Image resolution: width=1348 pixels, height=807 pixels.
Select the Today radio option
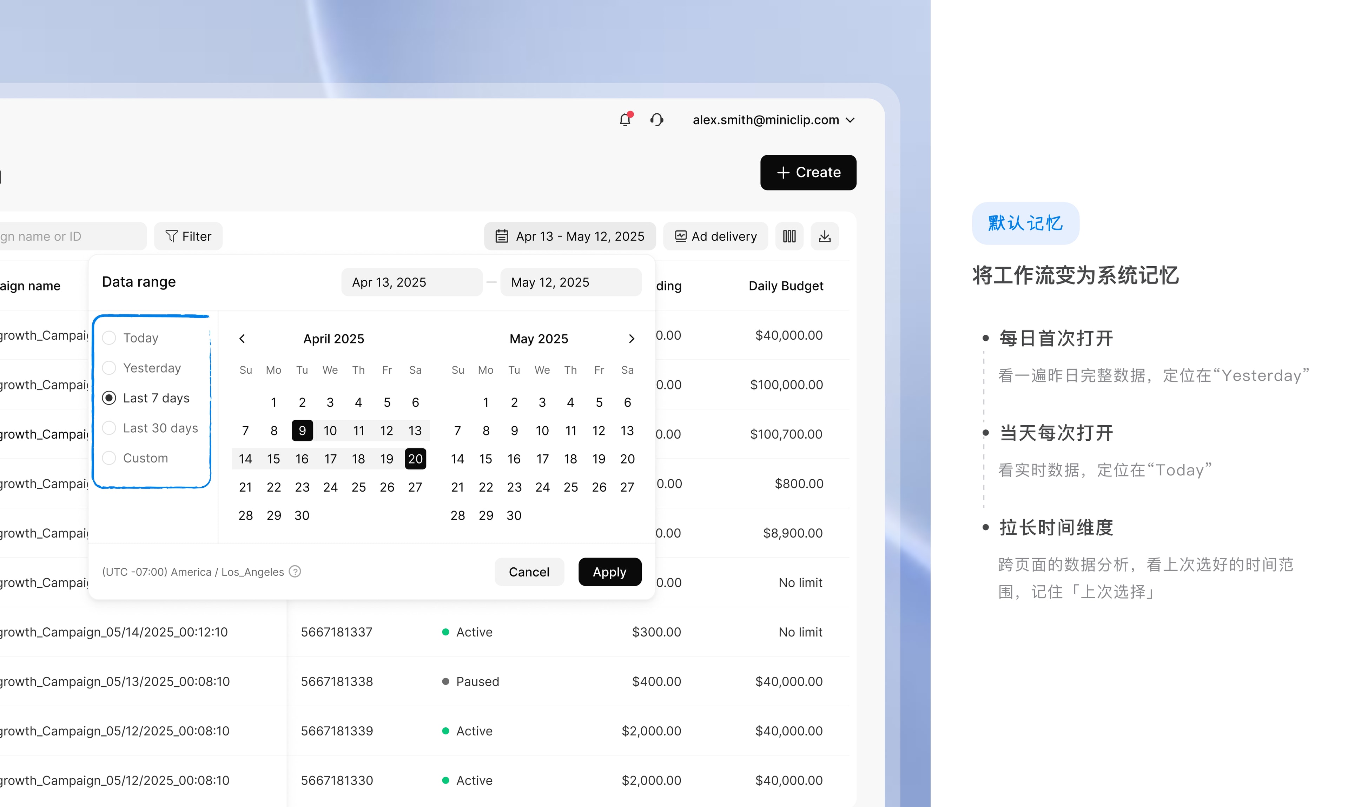pyautogui.click(x=131, y=338)
